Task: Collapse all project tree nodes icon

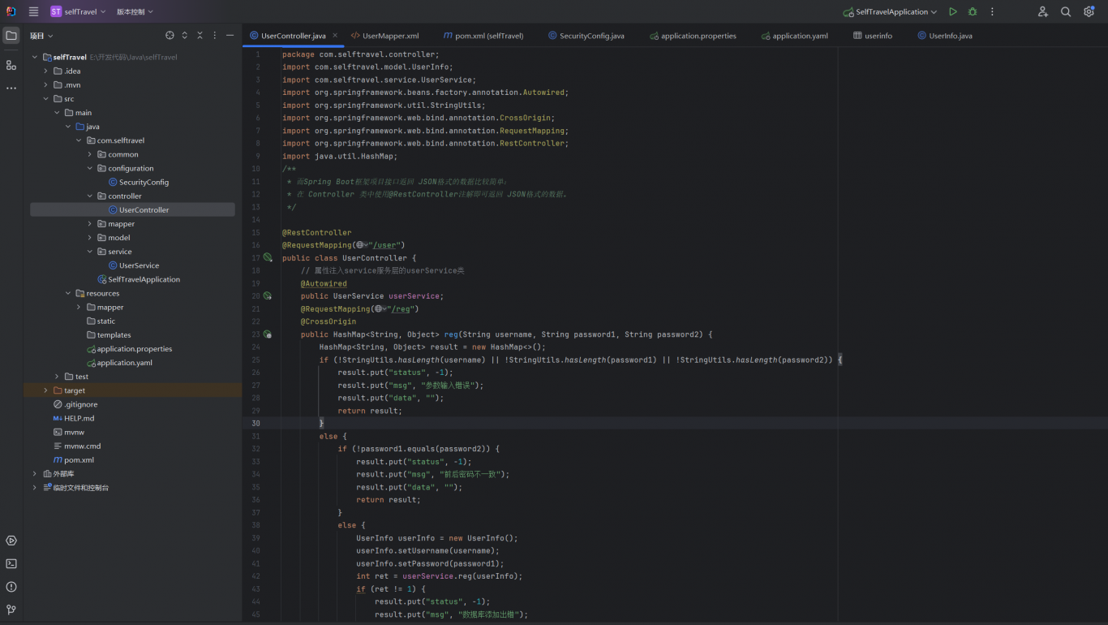Action: (200, 36)
